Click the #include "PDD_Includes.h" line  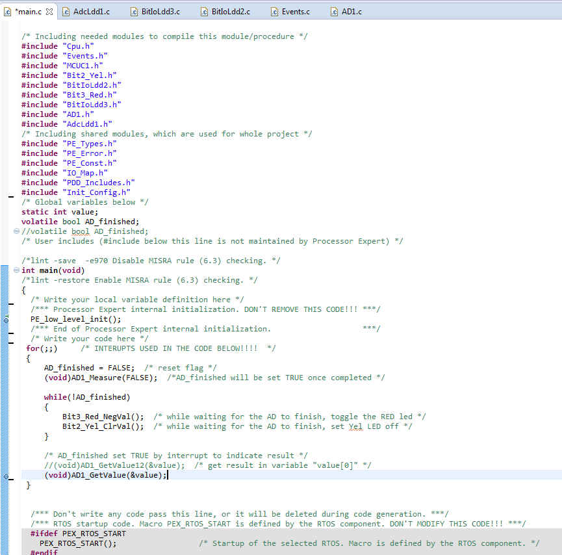tap(78, 183)
